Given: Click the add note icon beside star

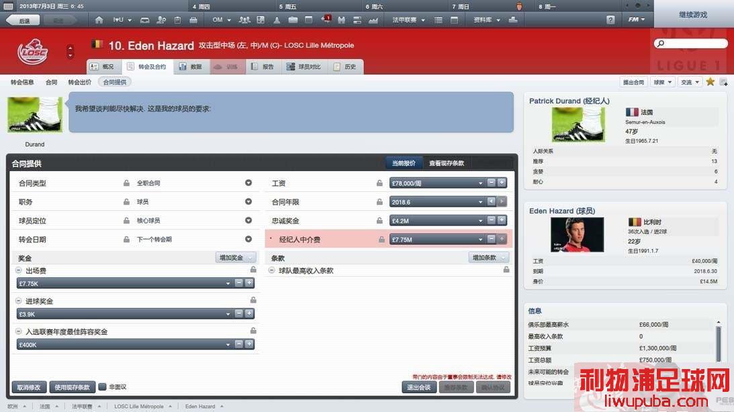Looking at the screenshot, I should (x=724, y=83).
